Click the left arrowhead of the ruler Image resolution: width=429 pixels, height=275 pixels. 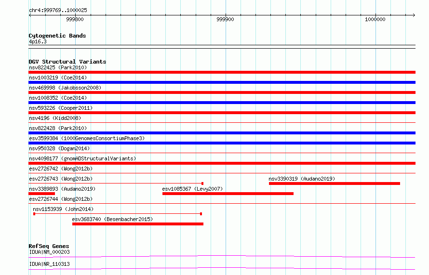tap(30, 15)
